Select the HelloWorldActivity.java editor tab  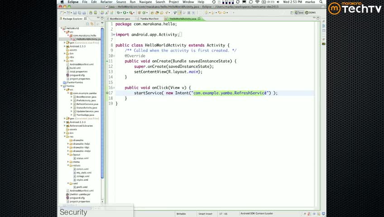[182, 19]
